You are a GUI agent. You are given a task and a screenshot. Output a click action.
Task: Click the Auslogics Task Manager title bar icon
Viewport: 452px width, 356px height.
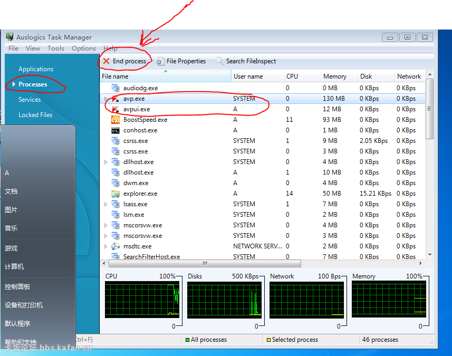point(10,37)
